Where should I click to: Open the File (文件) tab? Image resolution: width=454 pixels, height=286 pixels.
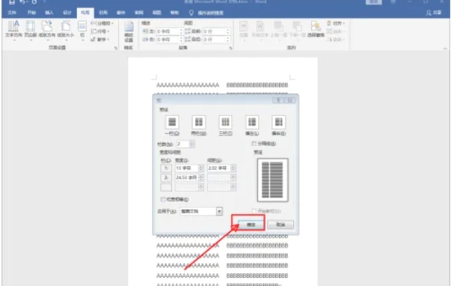[12, 13]
